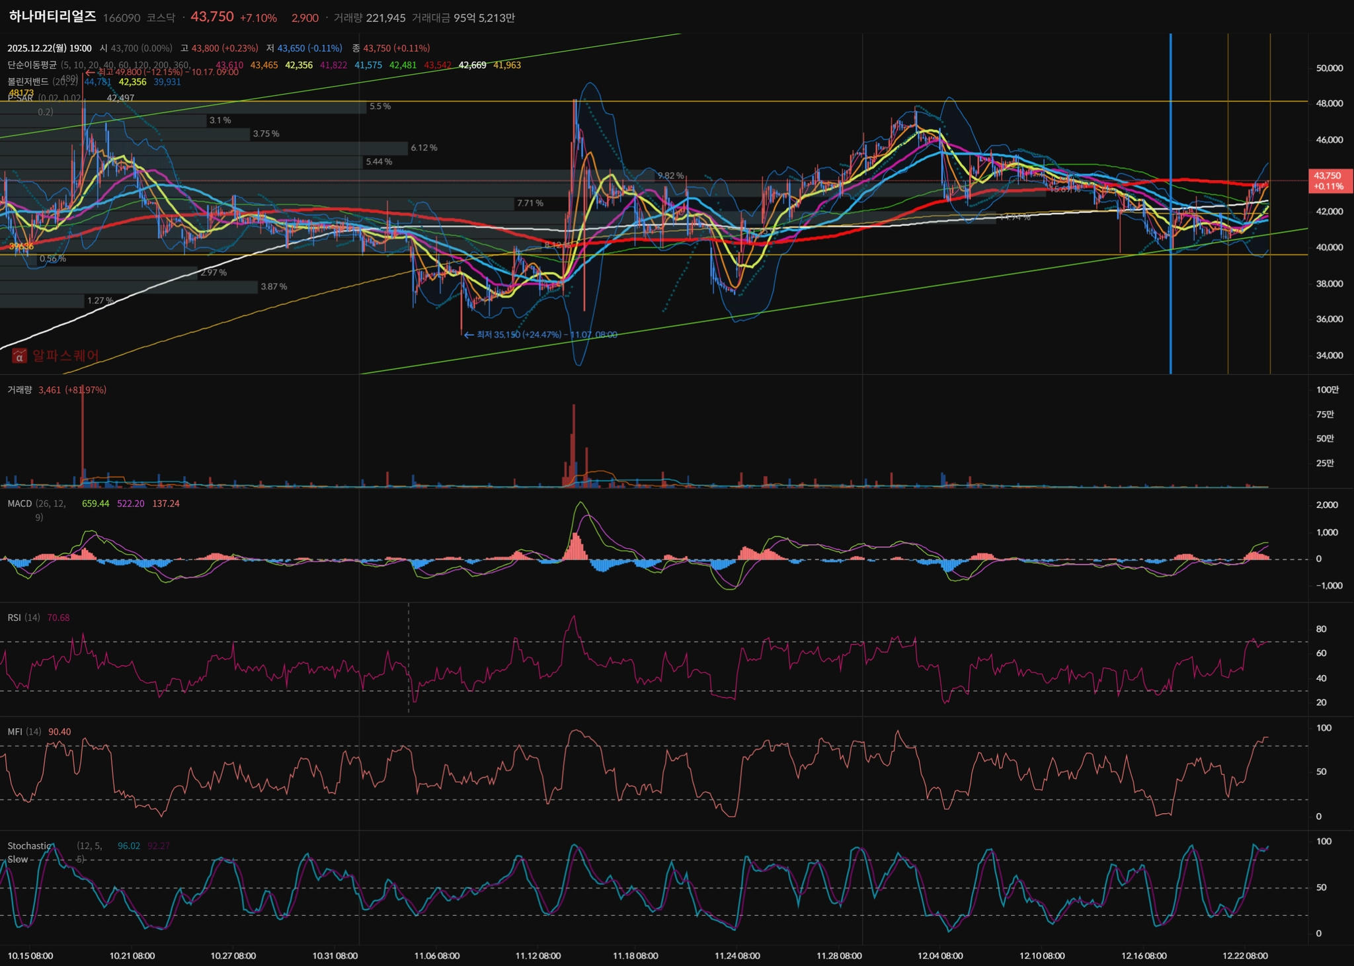Click the 알파스퀘어 logo icon
The height and width of the screenshot is (966, 1354).
(19, 356)
